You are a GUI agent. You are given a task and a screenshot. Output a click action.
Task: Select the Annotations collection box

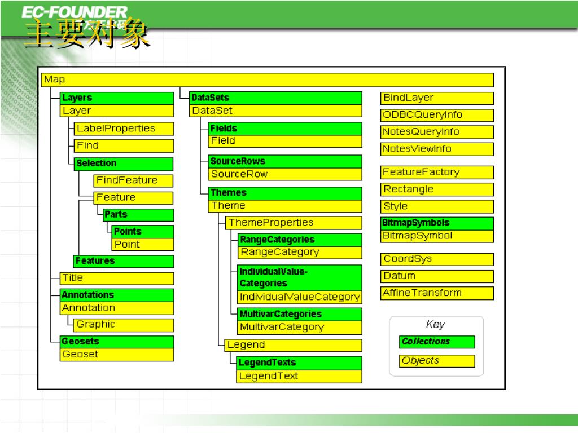(x=117, y=295)
